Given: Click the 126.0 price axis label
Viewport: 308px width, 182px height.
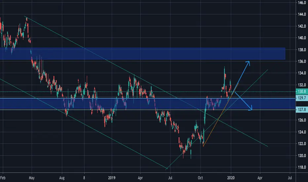Looking at the screenshot, I should tap(302, 120).
